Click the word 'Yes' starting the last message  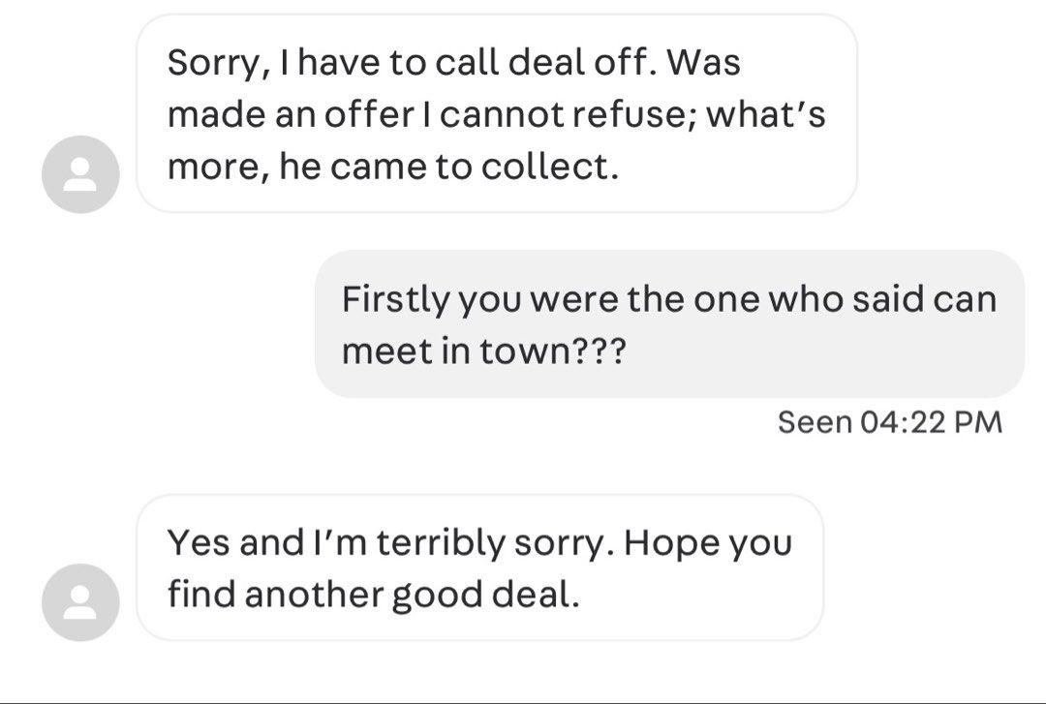pos(199,542)
